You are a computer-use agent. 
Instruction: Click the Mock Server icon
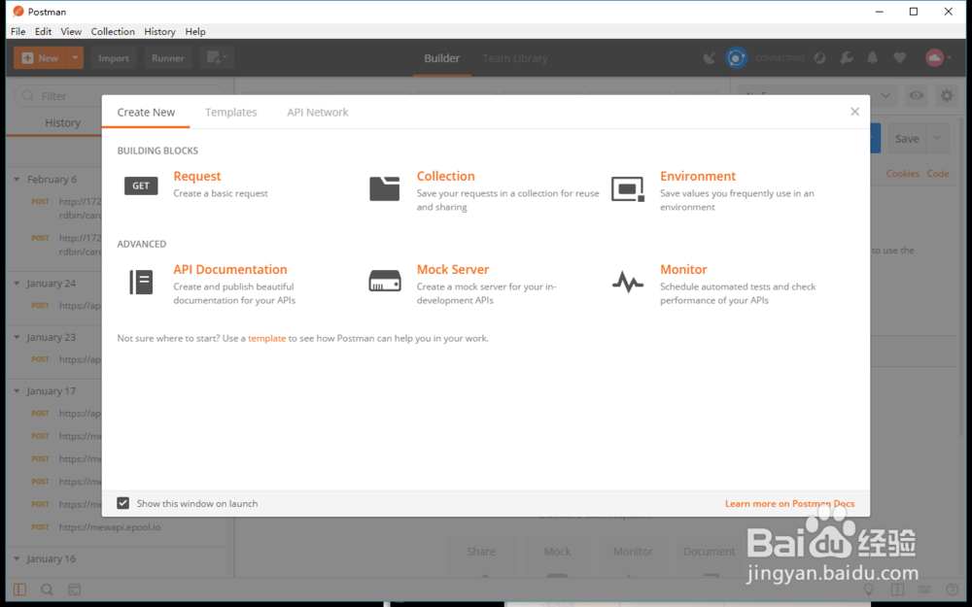coord(384,281)
